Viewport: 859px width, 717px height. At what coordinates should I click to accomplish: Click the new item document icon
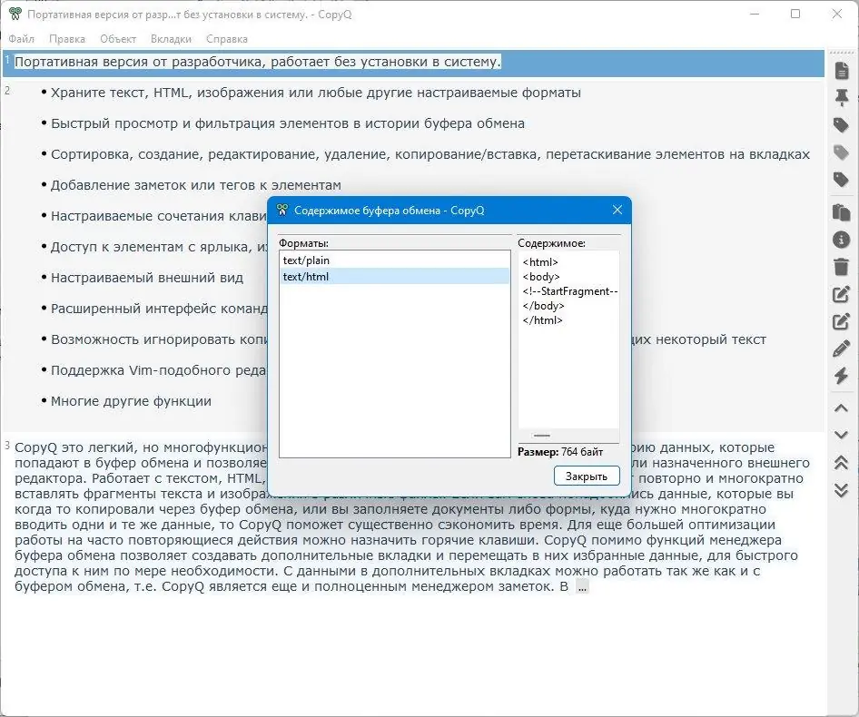842,71
